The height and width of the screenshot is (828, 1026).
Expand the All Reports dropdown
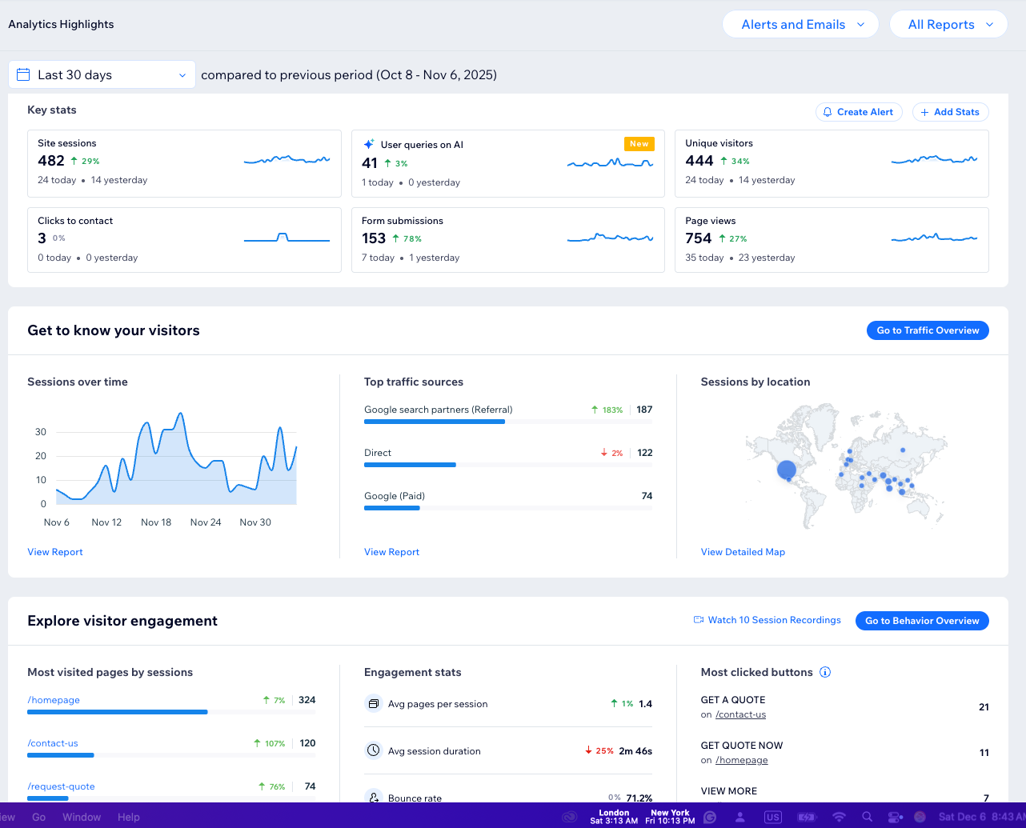tap(948, 25)
